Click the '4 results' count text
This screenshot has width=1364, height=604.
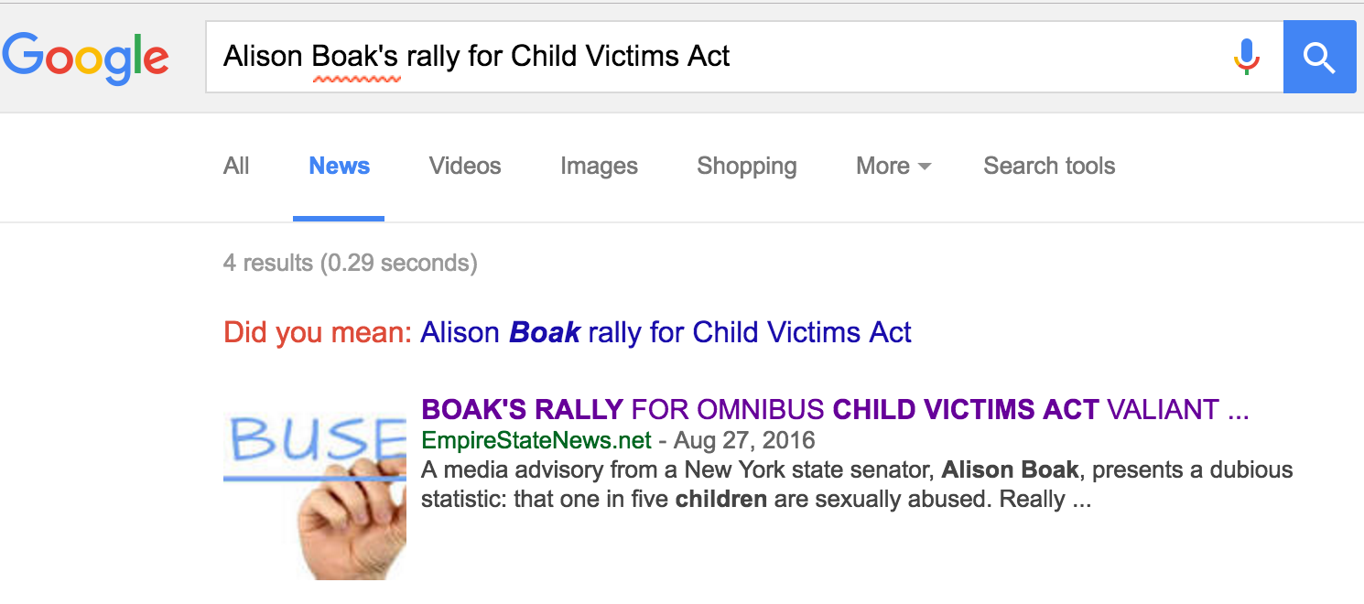click(x=350, y=264)
